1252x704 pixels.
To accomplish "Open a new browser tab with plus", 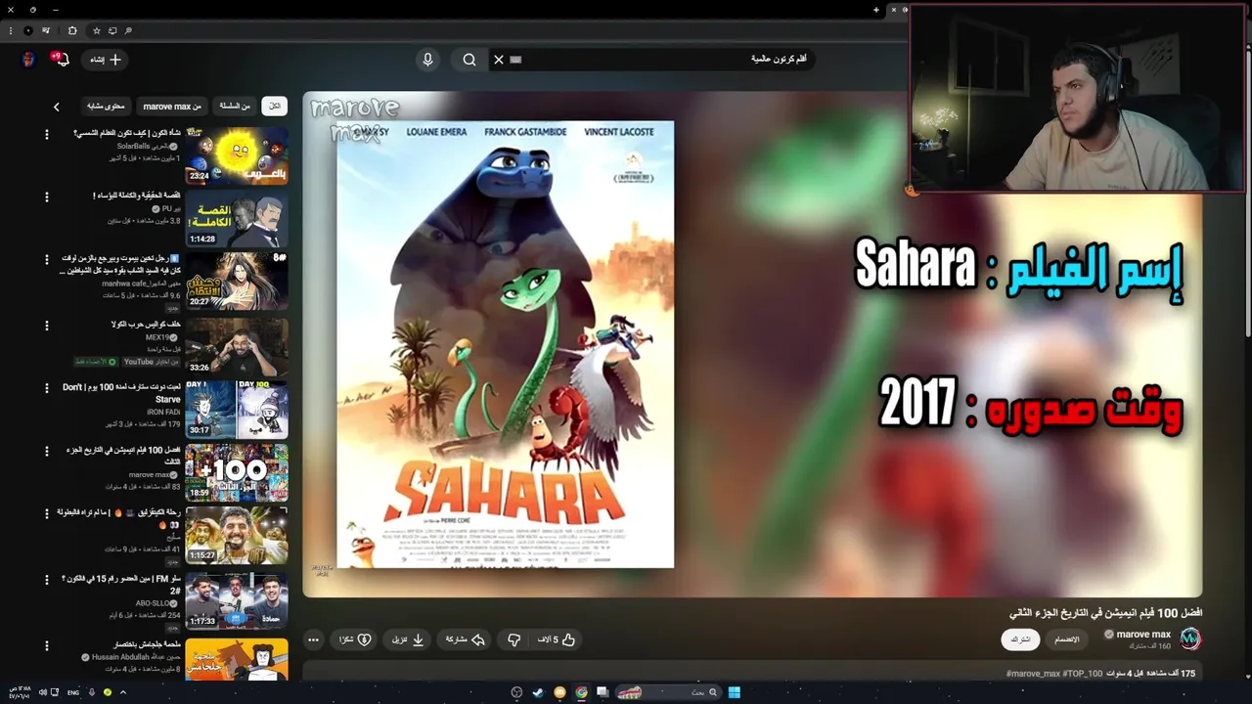I will click(x=876, y=10).
